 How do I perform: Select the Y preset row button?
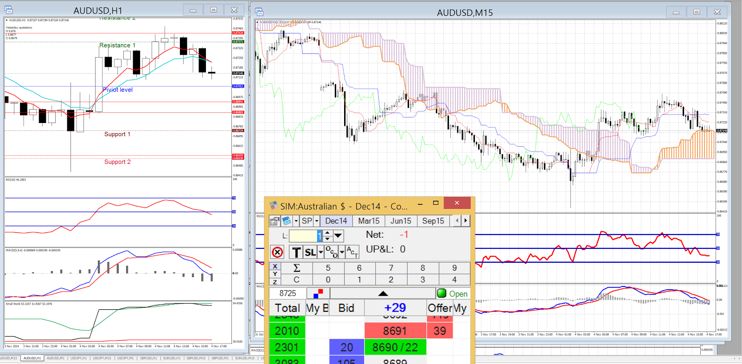click(275, 274)
